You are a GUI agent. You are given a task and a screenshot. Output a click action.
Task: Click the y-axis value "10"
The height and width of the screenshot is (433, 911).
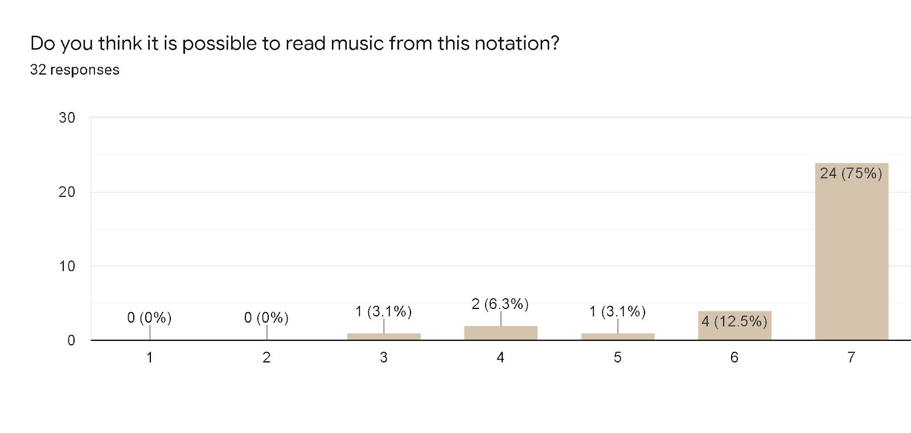pyautogui.click(x=67, y=266)
